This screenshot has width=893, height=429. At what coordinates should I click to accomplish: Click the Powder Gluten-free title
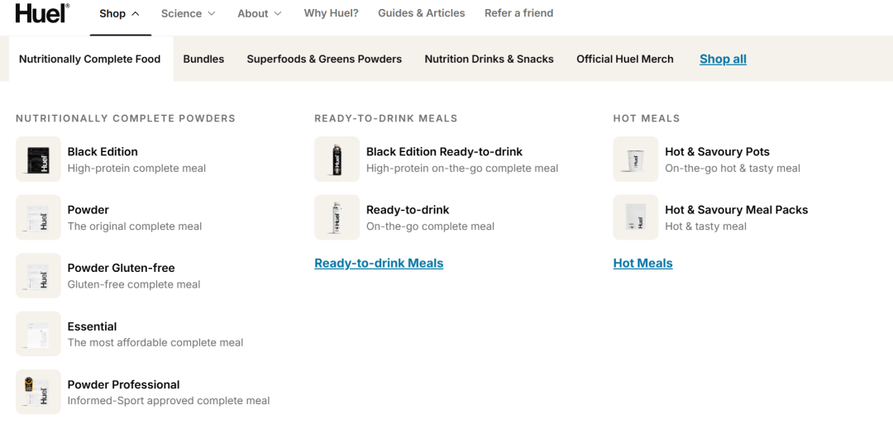pyautogui.click(x=122, y=268)
